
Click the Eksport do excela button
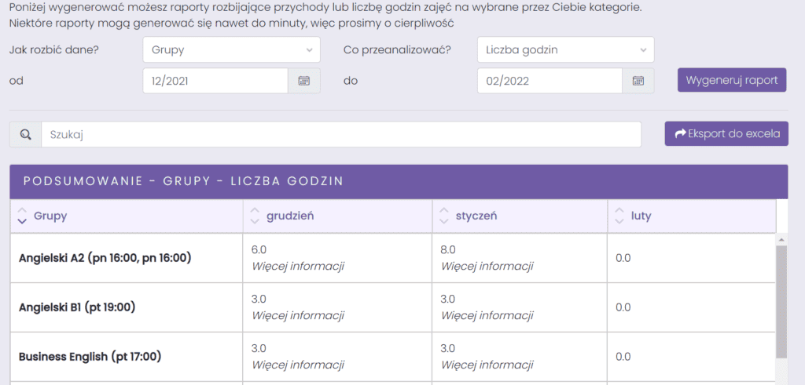[726, 133]
